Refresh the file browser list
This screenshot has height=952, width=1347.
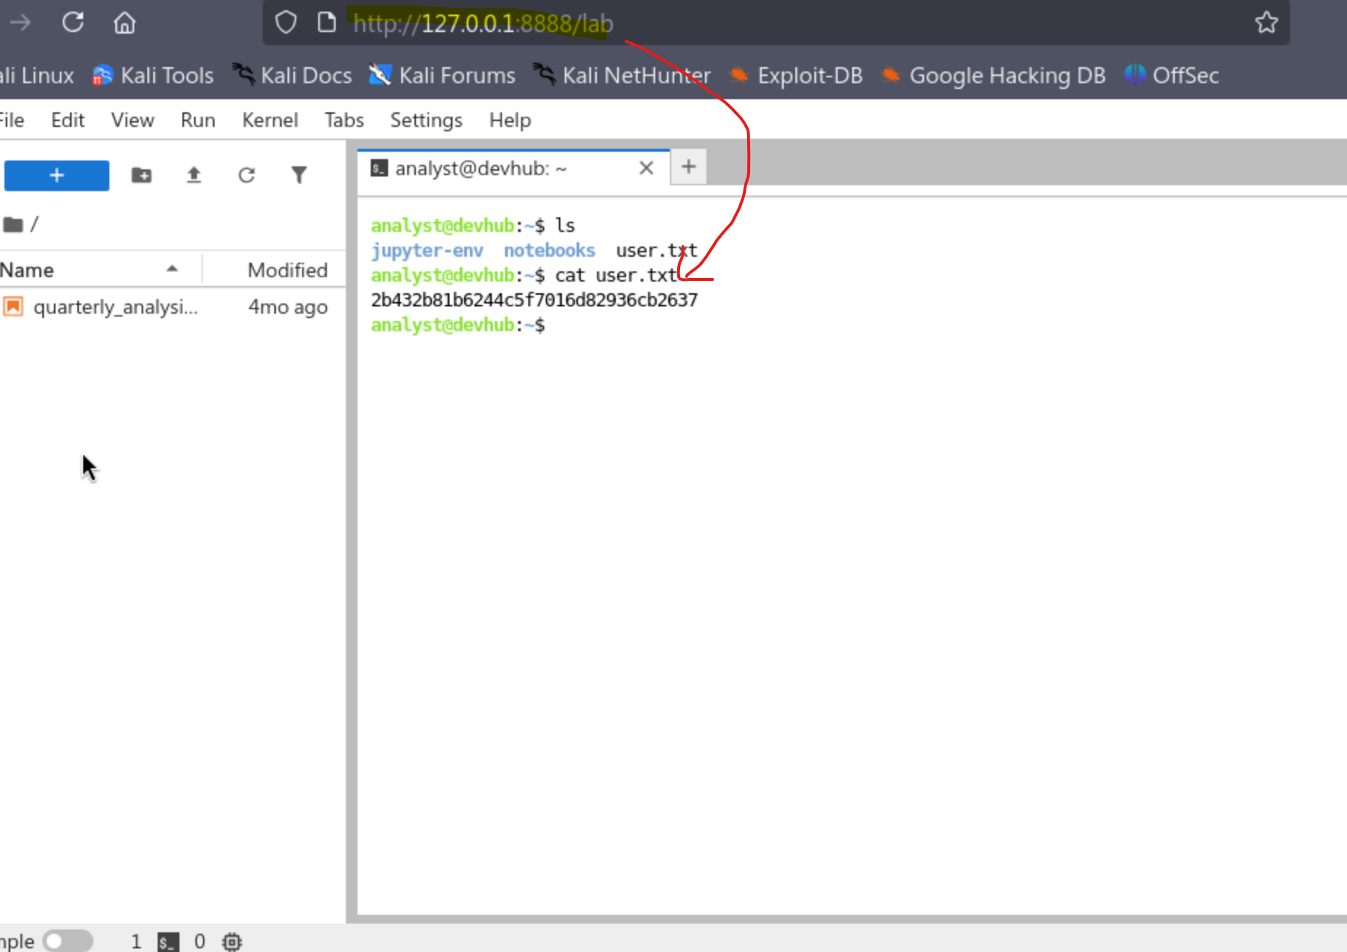[x=247, y=175]
